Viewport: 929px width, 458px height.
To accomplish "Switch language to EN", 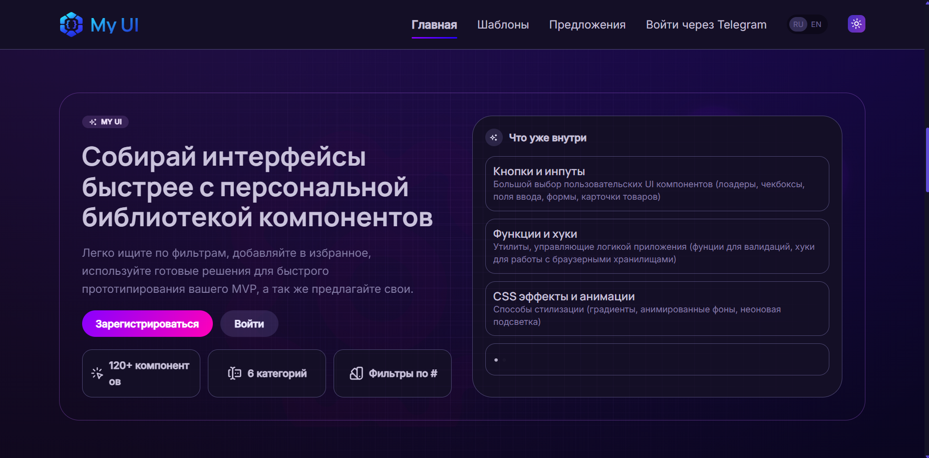I will click(x=816, y=24).
